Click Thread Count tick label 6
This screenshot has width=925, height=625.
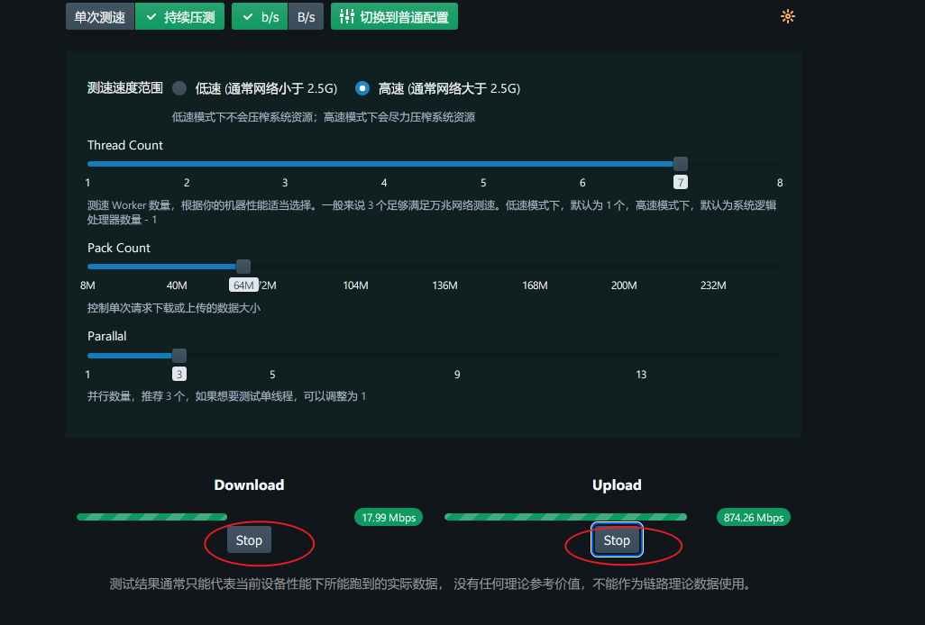point(582,183)
